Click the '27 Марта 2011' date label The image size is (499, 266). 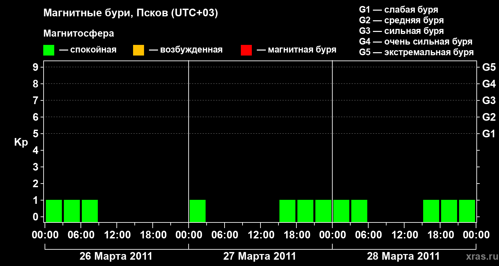259,256
